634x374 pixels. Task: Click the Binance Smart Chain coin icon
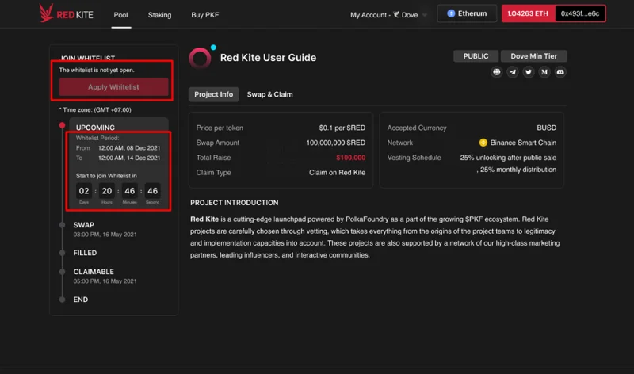click(483, 143)
